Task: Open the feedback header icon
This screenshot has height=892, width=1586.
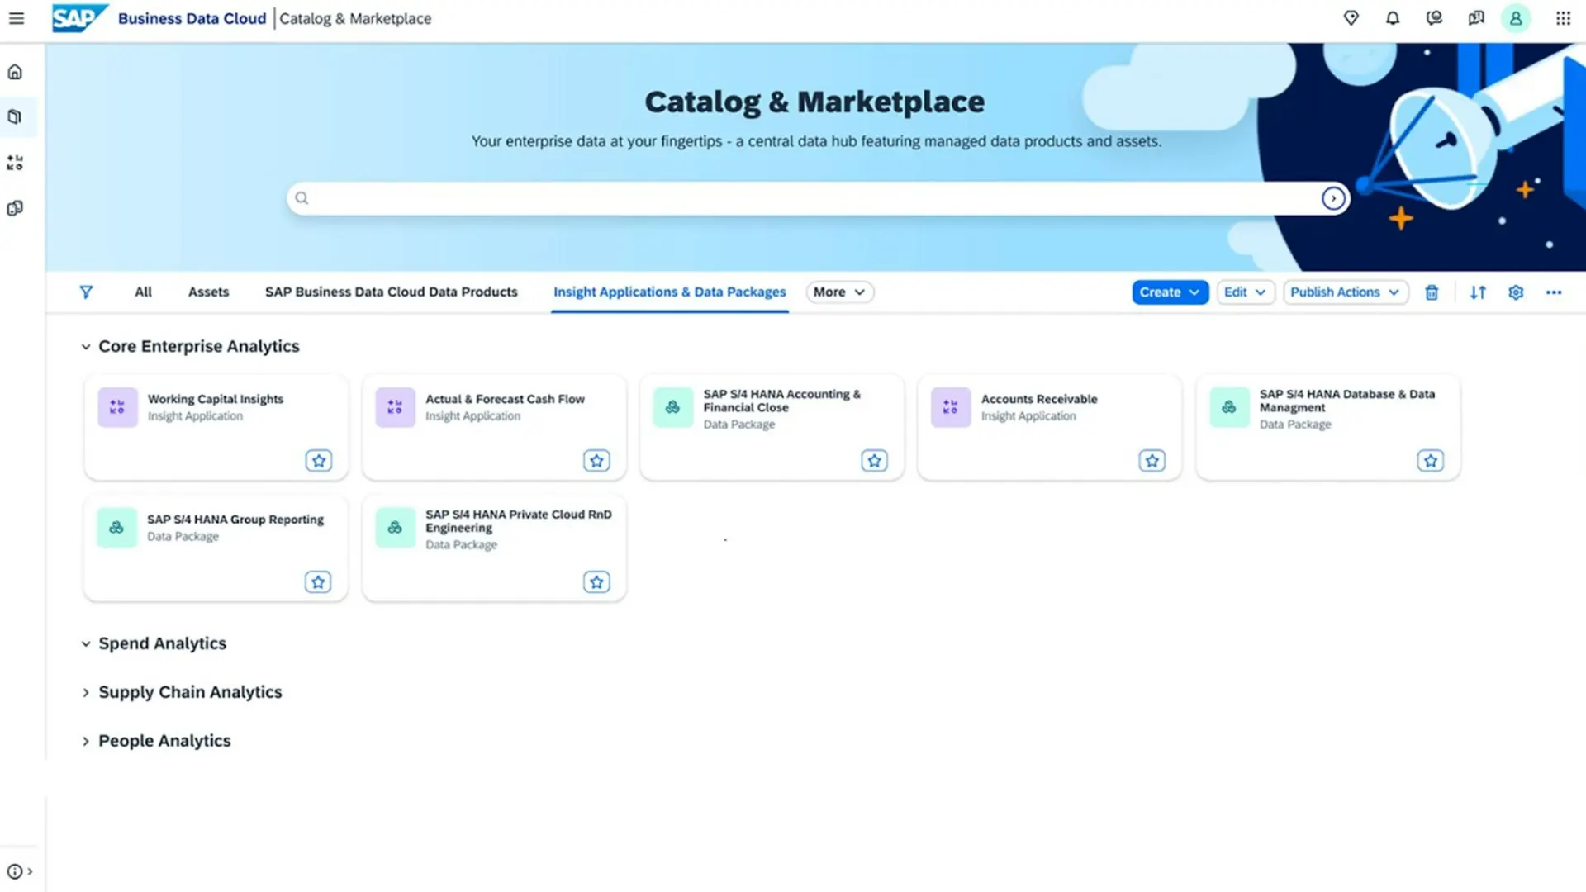Action: click(x=1476, y=18)
